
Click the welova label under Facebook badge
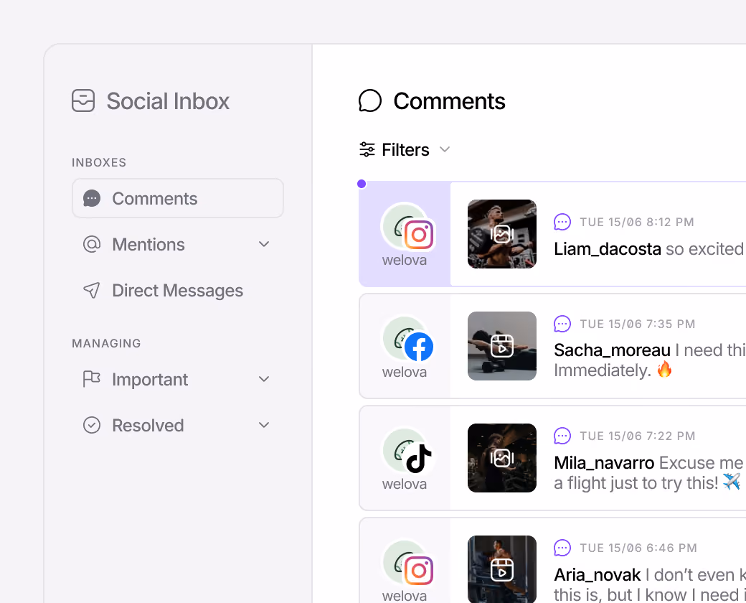405,372
